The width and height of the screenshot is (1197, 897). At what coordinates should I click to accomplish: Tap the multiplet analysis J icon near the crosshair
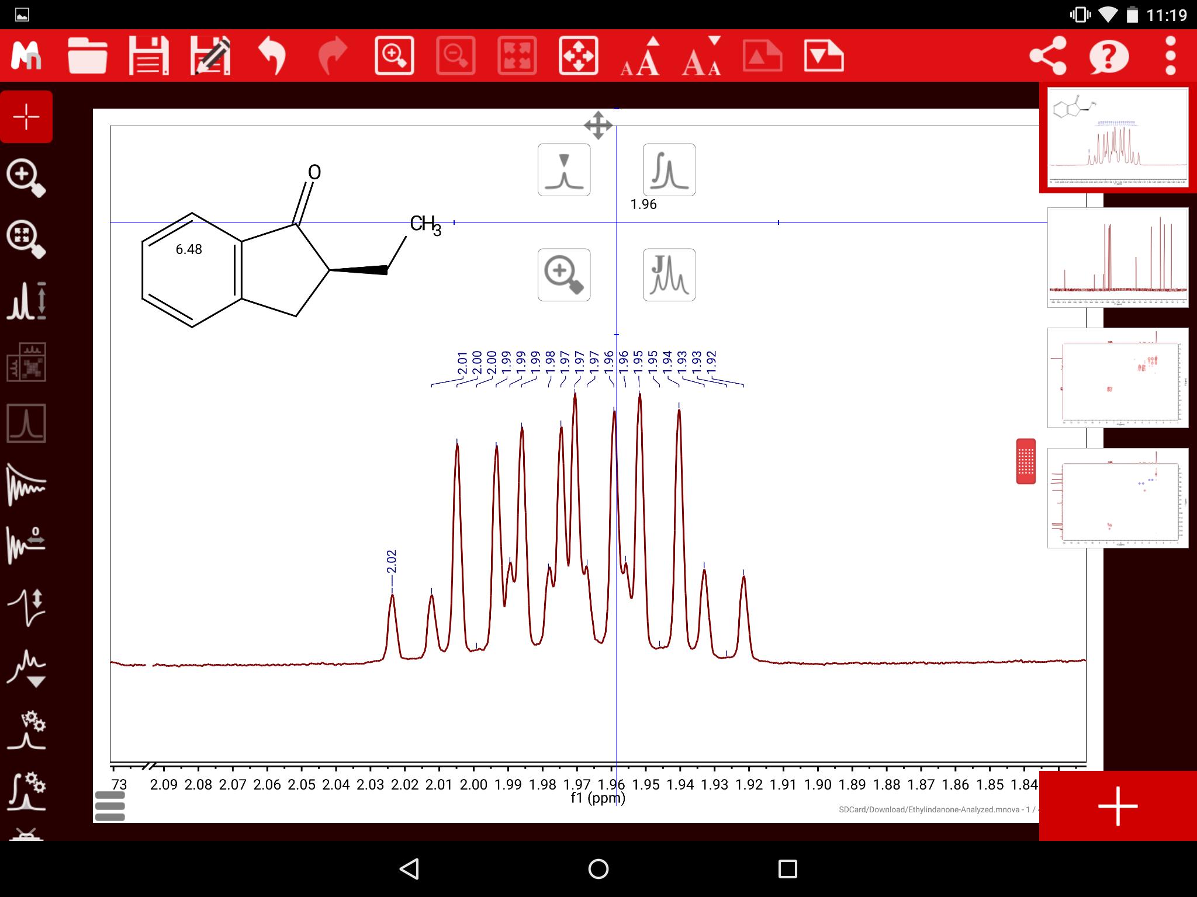669,274
